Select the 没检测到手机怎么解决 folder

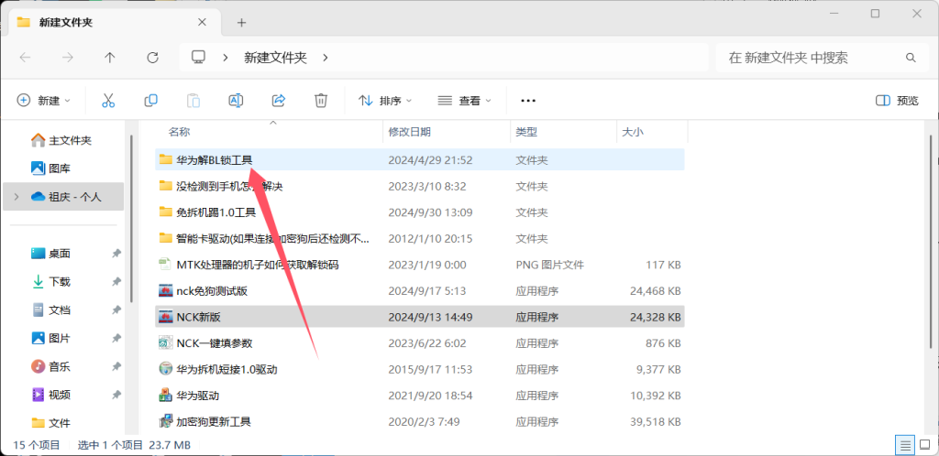click(420, 187)
